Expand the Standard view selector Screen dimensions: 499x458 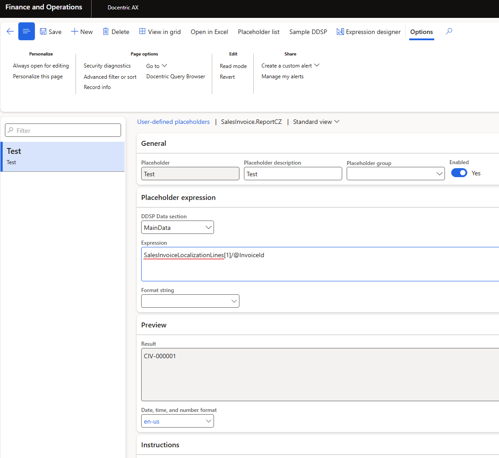316,122
